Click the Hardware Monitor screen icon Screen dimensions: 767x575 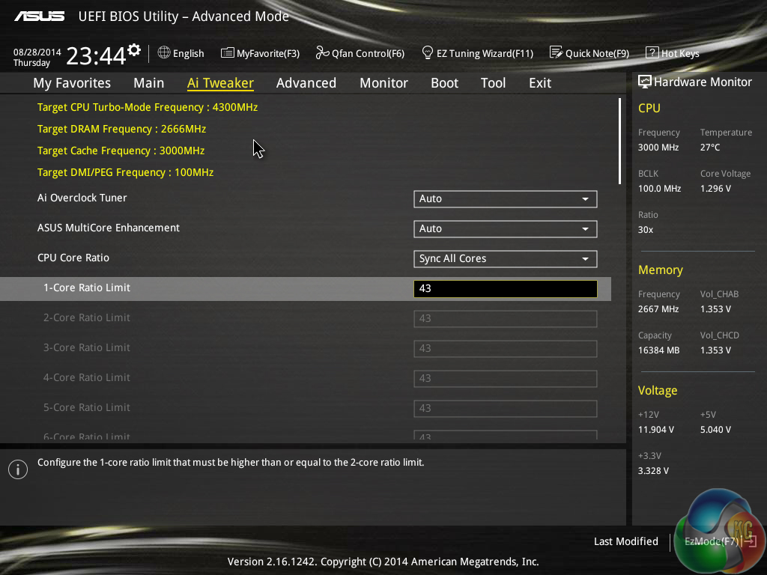pos(645,82)
